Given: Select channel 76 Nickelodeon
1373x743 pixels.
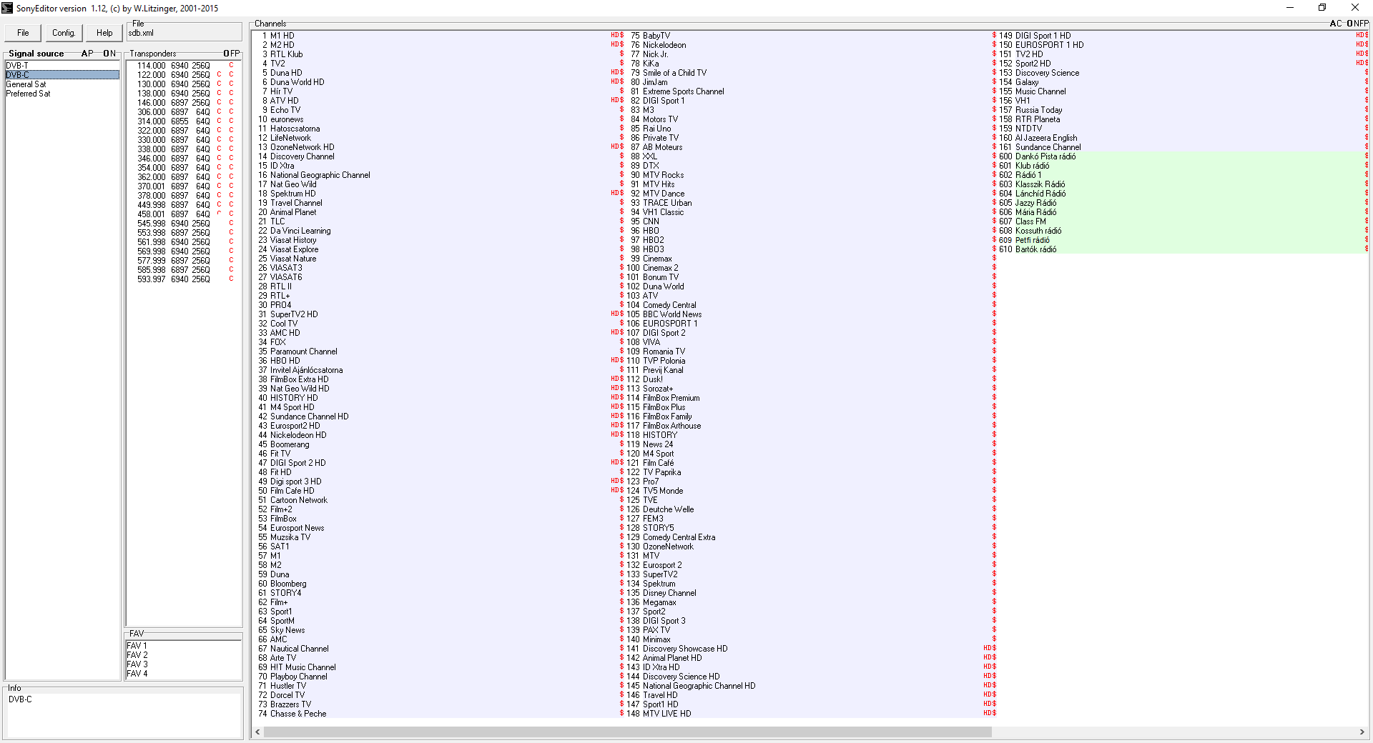Looking at the screenshot, I should 811,45.
